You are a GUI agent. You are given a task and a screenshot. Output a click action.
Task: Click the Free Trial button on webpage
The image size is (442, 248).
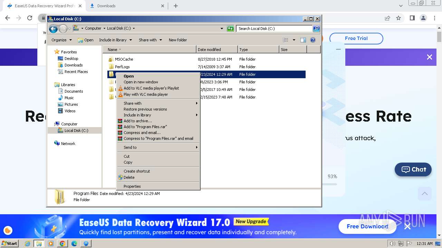356,38
